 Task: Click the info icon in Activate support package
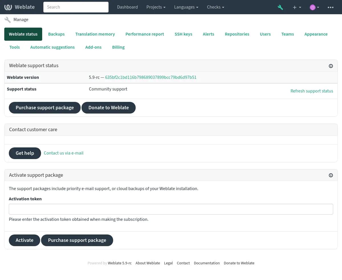coord(331,175)
